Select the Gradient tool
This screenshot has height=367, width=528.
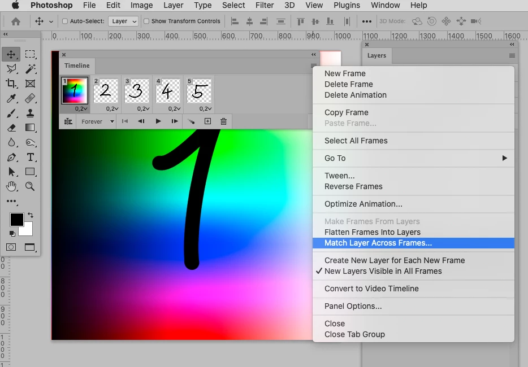pyautogui.click(x=30, y=128)
